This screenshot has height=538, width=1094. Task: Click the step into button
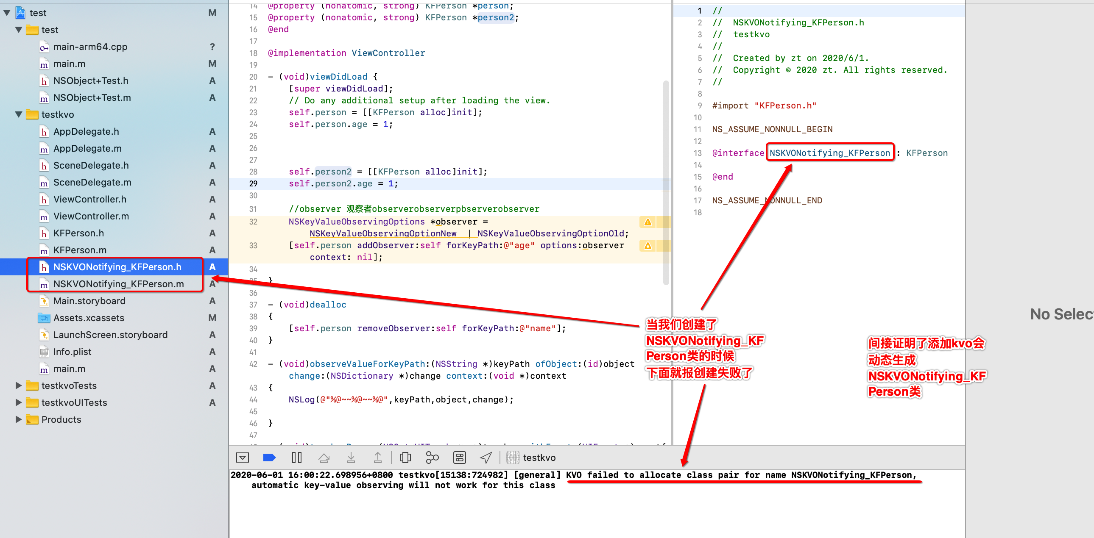coord(351,458)
